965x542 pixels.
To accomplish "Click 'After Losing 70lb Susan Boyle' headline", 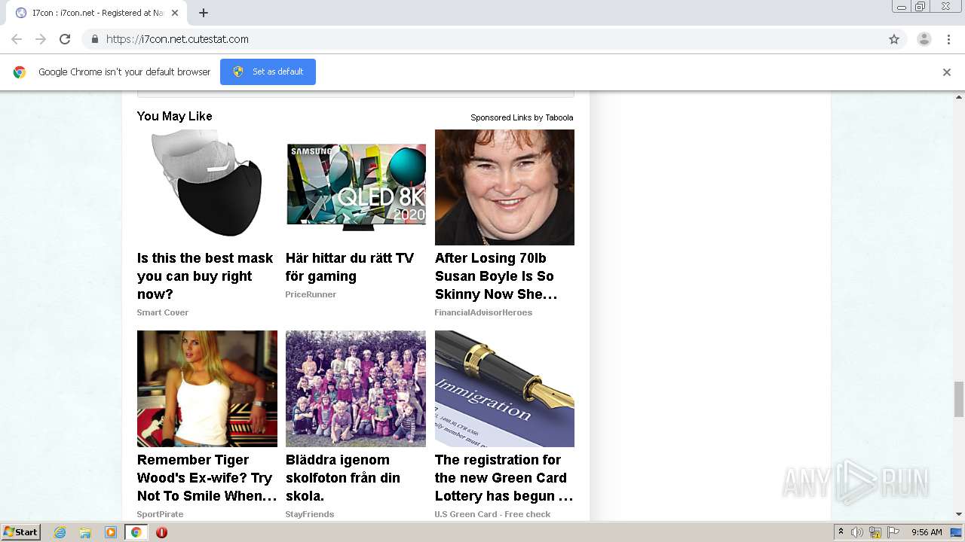I will (496, 276).
